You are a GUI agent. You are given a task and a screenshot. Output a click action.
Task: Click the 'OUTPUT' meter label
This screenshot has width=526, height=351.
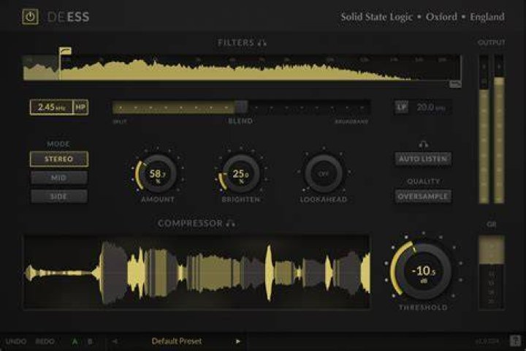point(492,42)
